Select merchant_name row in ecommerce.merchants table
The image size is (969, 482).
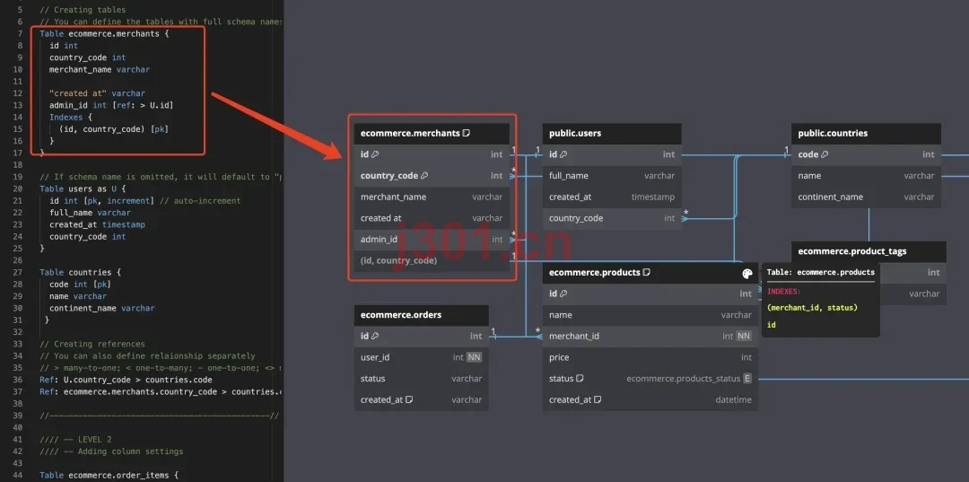pos(432,197)
